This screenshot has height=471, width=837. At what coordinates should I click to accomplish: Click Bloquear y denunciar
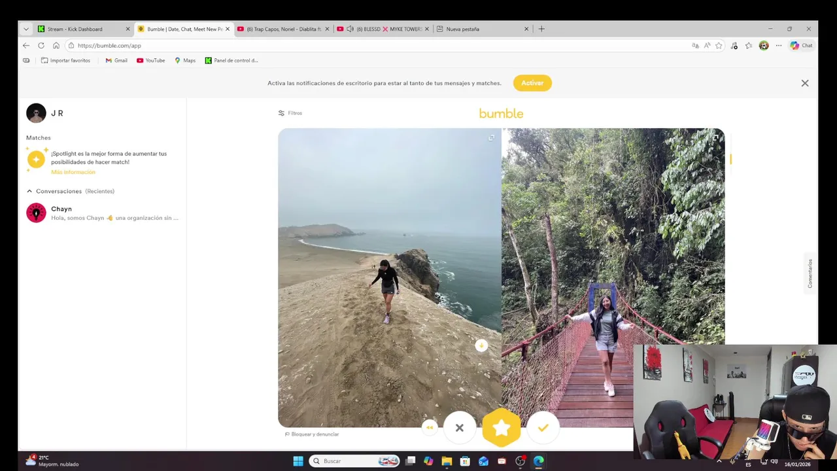tap(312, 434)
